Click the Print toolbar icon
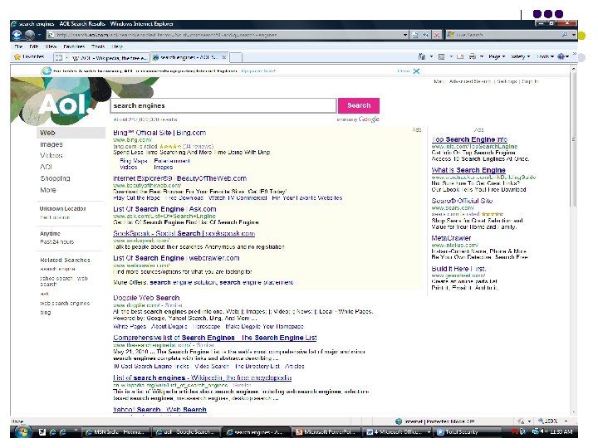This screenshot has width=598, height=448. tap(472, 56)
